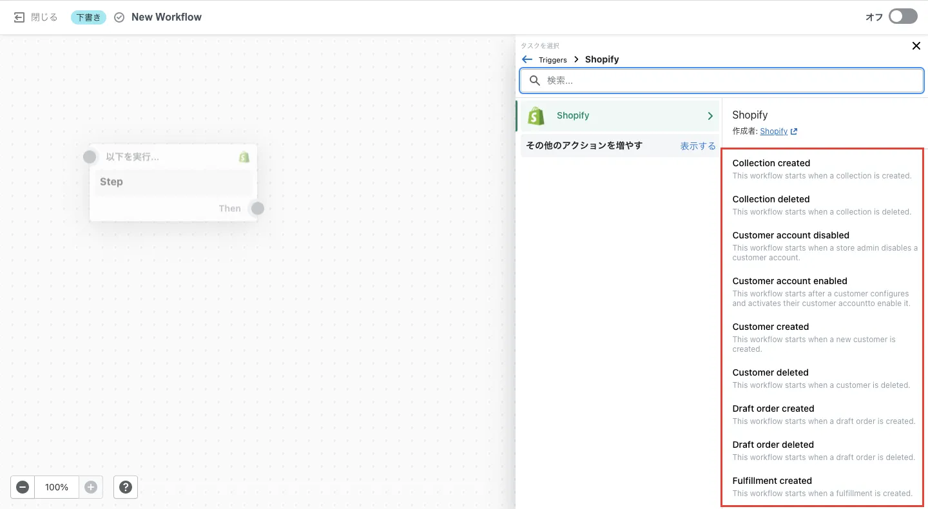Click the Shopify breadcrumb label
928x509 pixels.
pyautogui.click(x=602, y=59)
